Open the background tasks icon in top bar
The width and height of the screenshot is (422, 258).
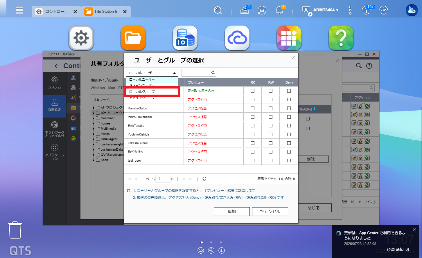click(245, 10)
